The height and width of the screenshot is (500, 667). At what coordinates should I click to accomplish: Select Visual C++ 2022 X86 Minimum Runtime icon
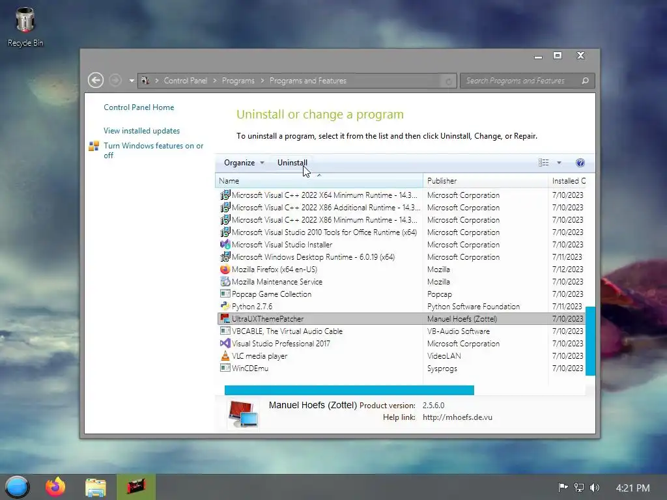coord(225,220)
